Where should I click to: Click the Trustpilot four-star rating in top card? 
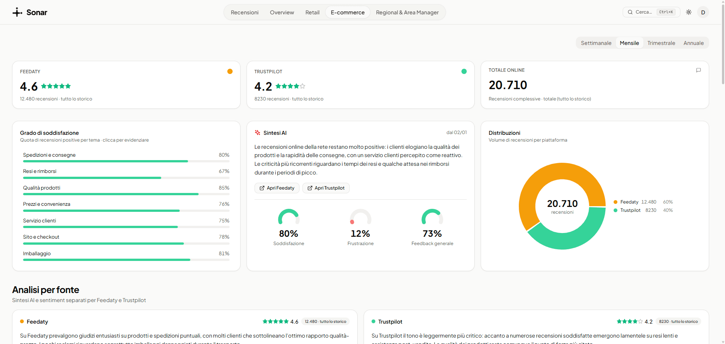tap(290, 86)
